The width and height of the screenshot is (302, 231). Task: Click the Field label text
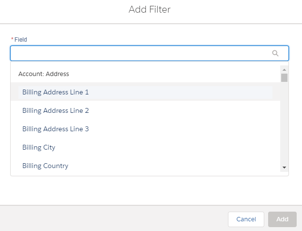(21, 40)
